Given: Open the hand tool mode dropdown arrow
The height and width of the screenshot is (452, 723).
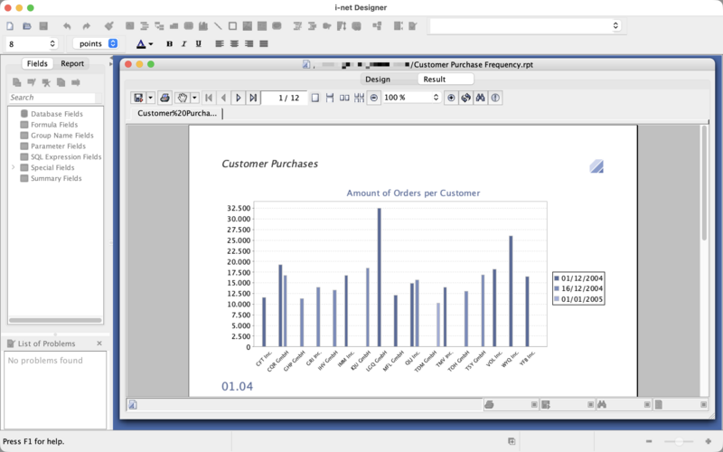Looking at the screenshot, I should [x=194, y=98].
